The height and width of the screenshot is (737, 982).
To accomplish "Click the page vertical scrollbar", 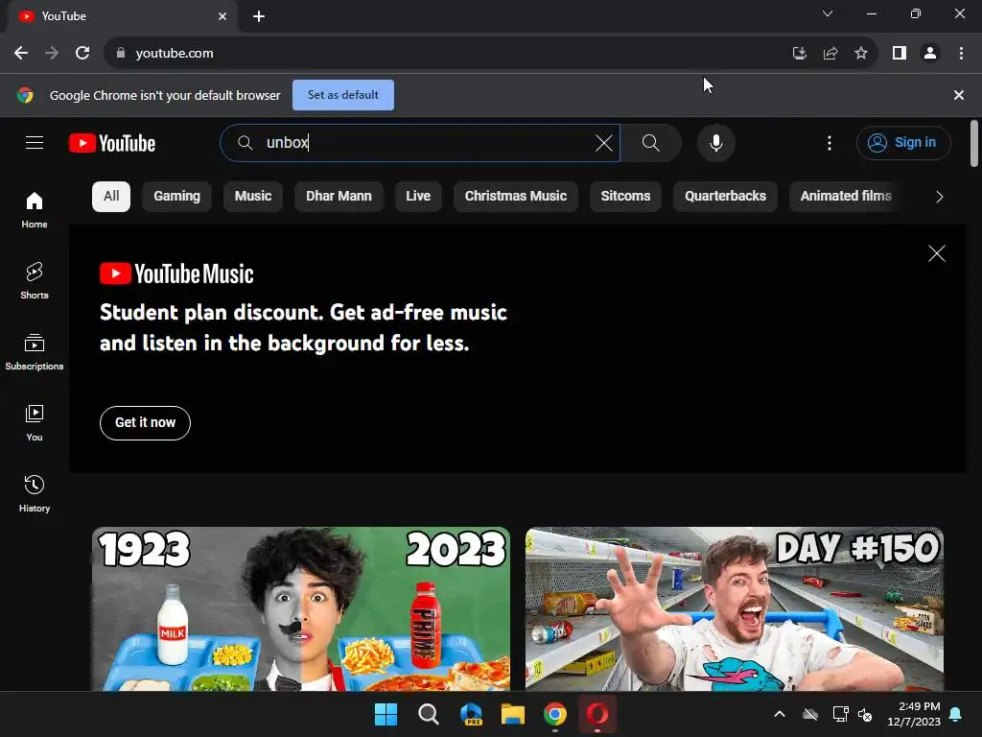I will 974,143.
